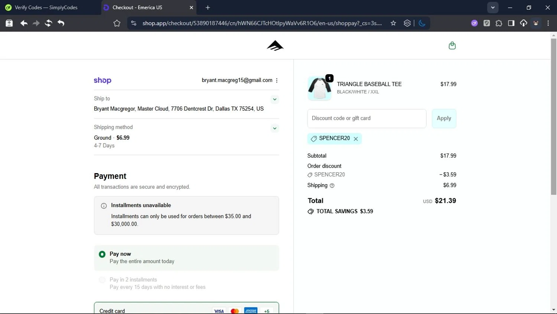Image resolution: width=557 pixels, height=314 pixels.
Task: Click the scrollbar down arrow
Action: point(554,310)
